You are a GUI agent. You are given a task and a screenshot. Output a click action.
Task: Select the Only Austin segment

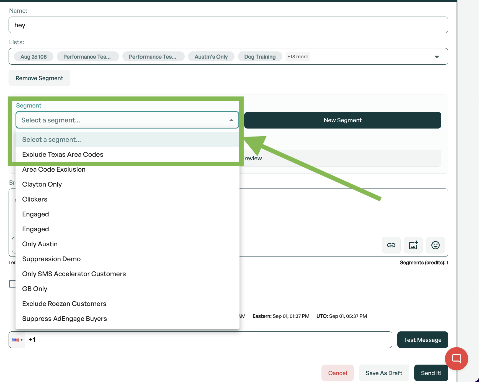click(127, 244)
